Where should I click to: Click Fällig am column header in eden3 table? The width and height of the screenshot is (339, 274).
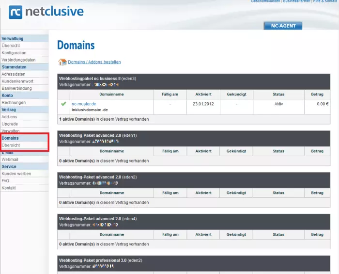coord(170,95)
